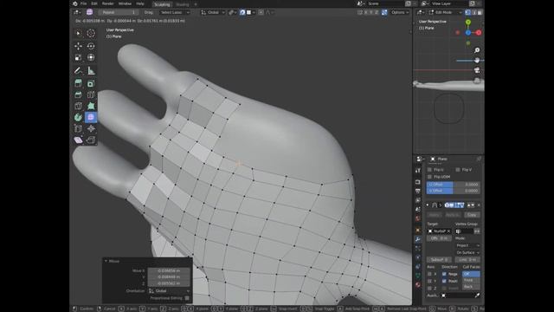Click the U Offset slider
The width and height of the screenshot is (554, 312).
(x=453, y=185)
